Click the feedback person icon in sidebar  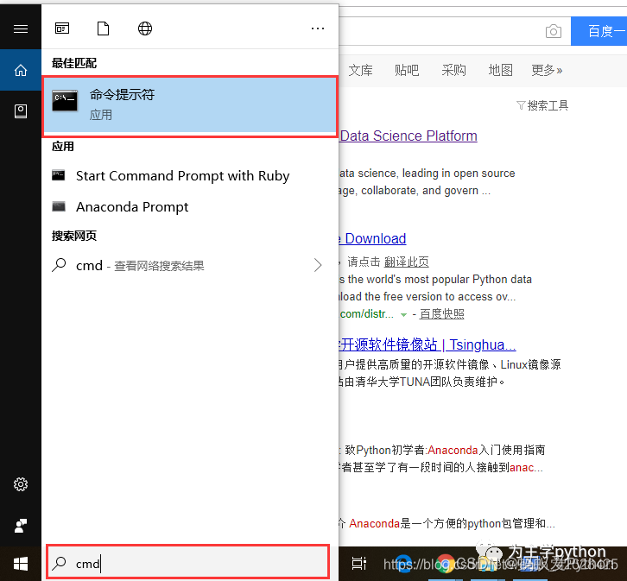21,526
